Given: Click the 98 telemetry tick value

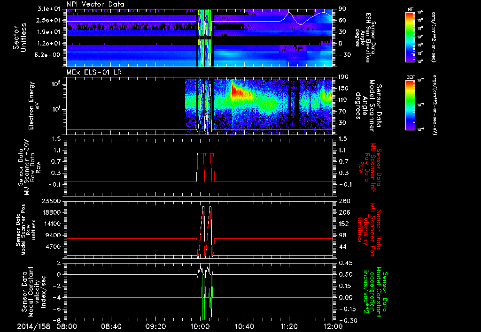Looking at the screenshot, I should pyautogui.click(x=342, y=235).
